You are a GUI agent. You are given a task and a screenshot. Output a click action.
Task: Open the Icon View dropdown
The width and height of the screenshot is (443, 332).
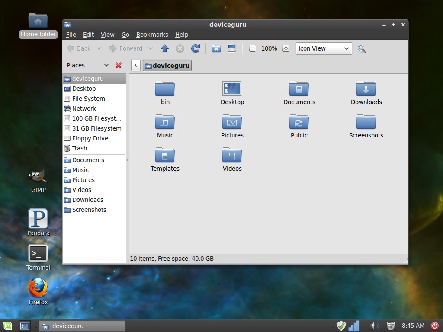tap(324, 48)
